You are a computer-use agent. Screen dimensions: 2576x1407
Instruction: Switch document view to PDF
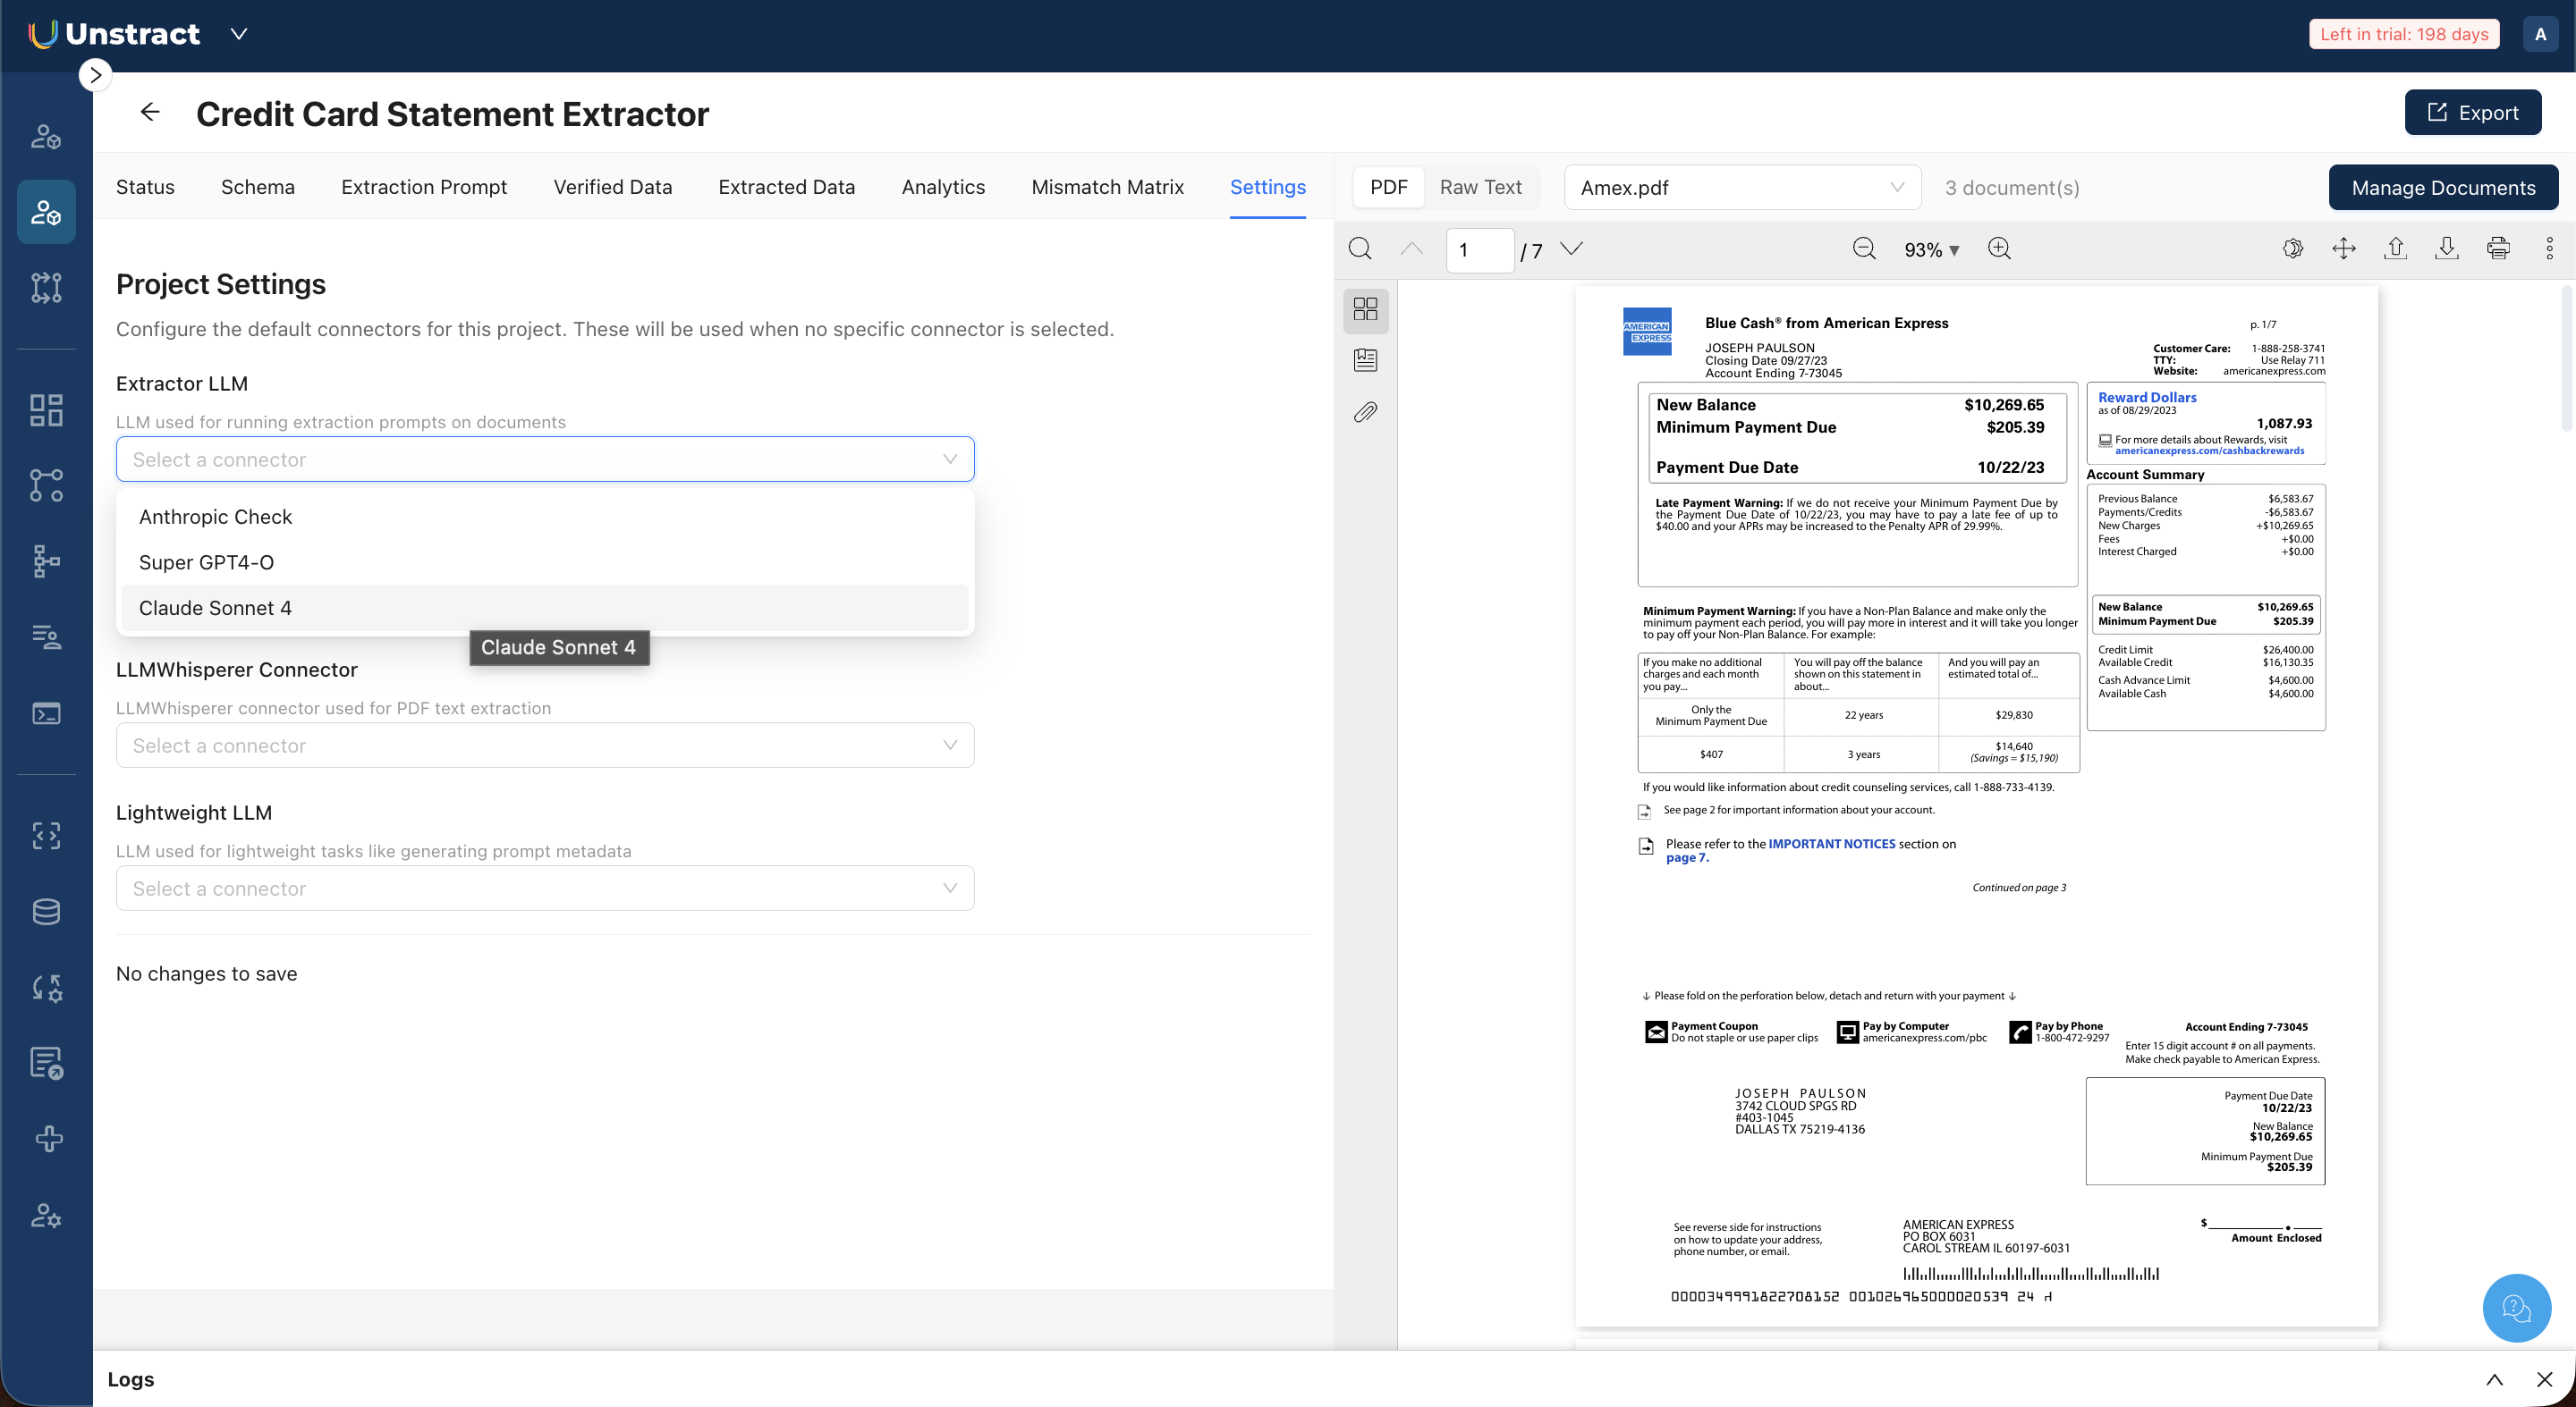coord(1388,188)
